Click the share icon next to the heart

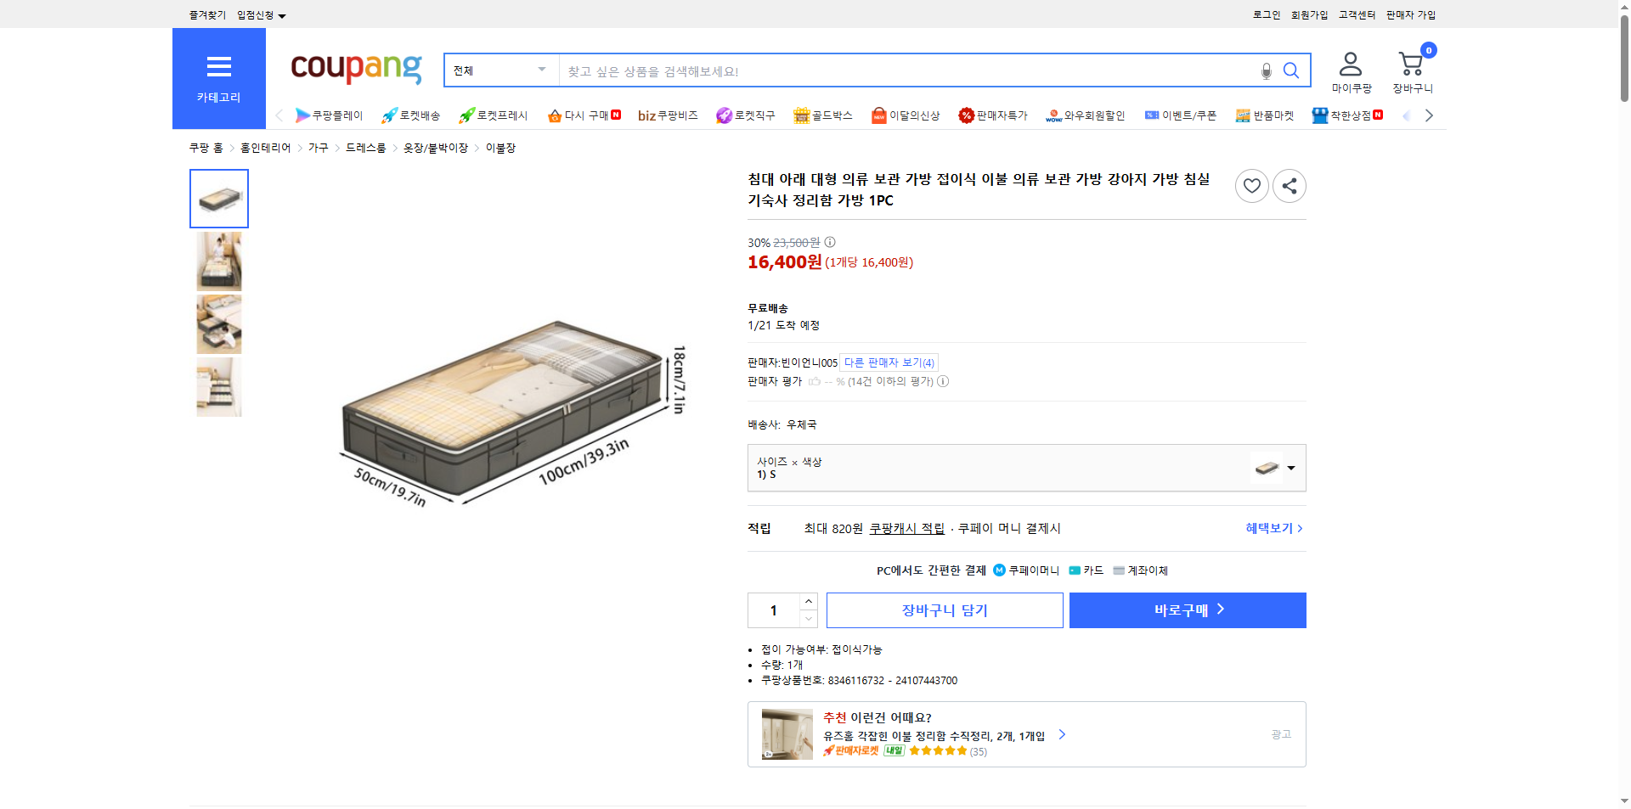pos(1289,185)
